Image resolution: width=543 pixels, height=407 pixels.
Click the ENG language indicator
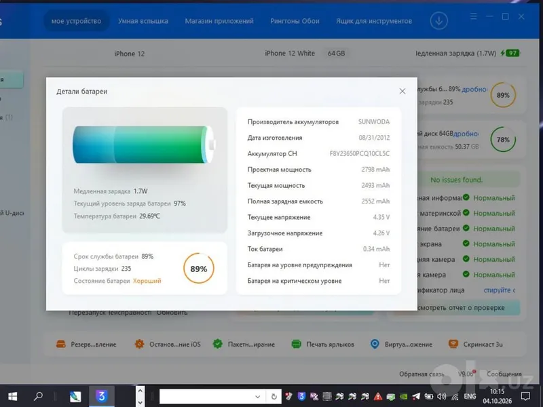click(x=470, y=396)
